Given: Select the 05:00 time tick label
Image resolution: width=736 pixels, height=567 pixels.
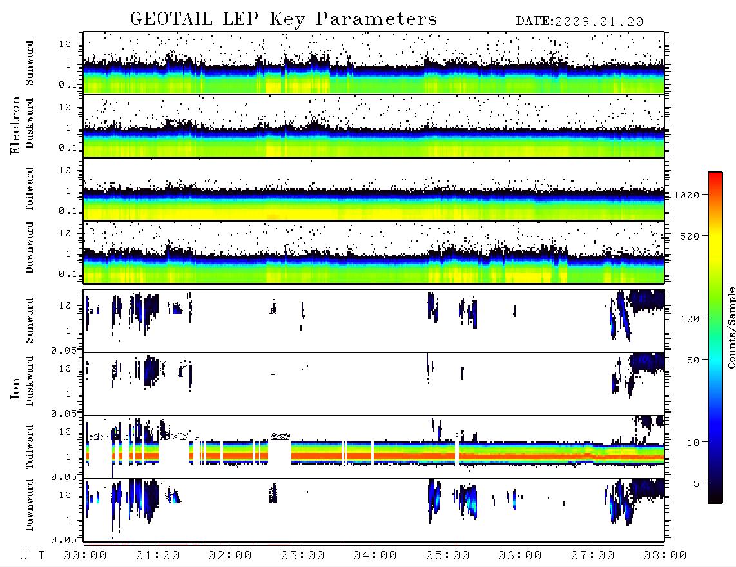Looking at the screenshot, I should [x=447, y=556].
